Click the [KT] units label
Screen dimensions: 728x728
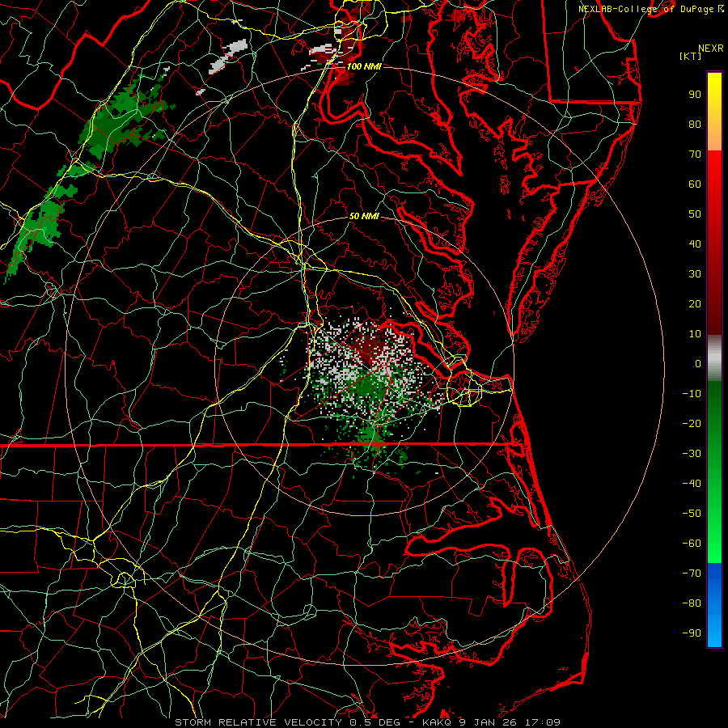tap(691, 56)
